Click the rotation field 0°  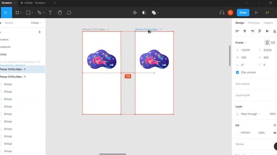click(x=242, y=65)
